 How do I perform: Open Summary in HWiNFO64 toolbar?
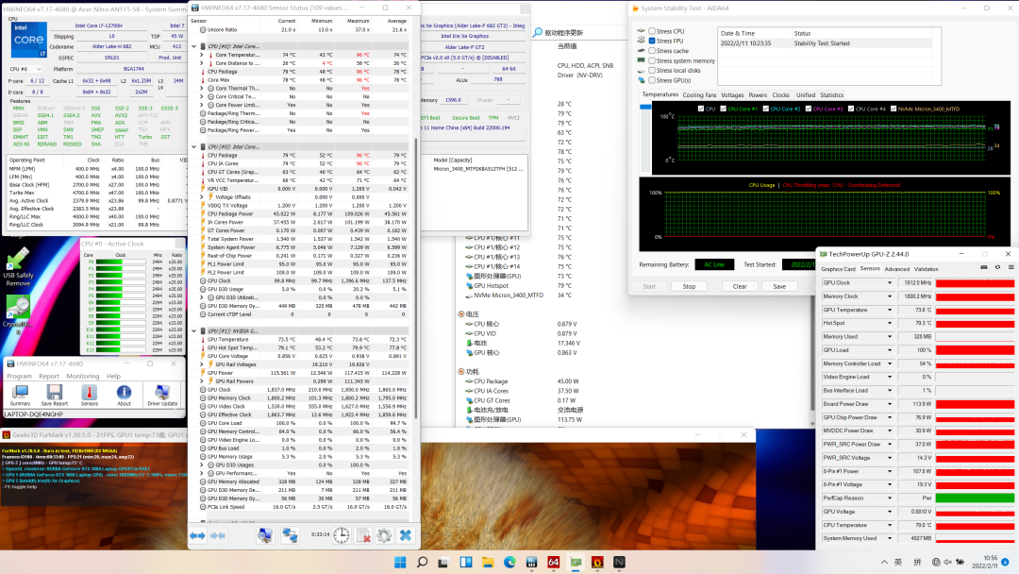(20, 396)
